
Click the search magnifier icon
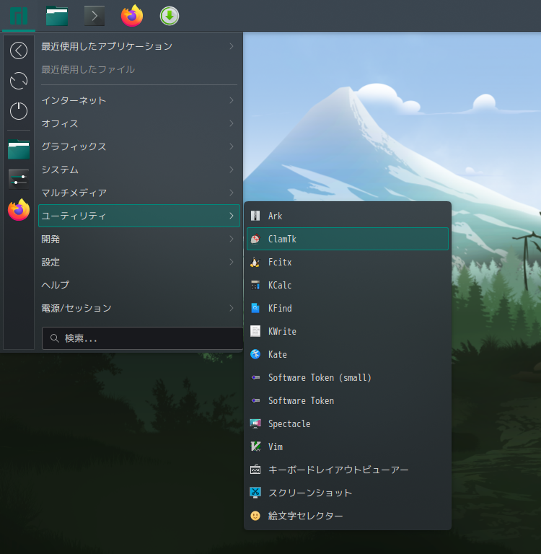point(54,338)
